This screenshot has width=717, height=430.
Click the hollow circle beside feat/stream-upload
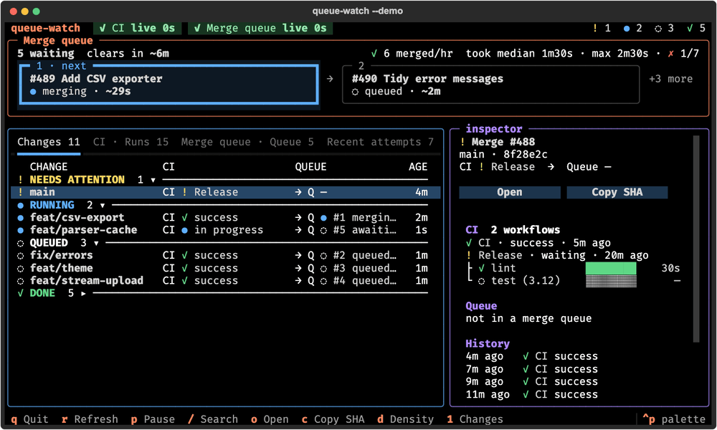tap(21, 281)
